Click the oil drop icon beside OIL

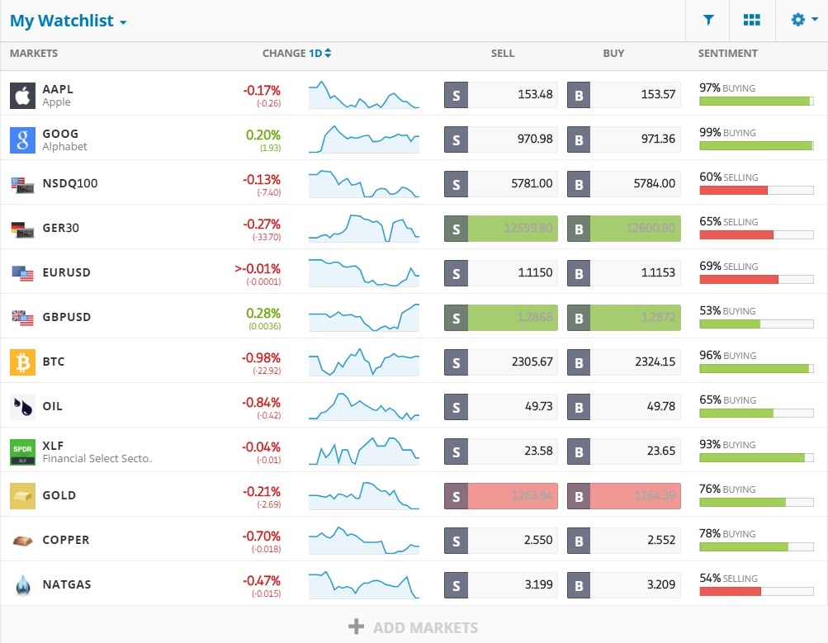(x=21, y=406)
